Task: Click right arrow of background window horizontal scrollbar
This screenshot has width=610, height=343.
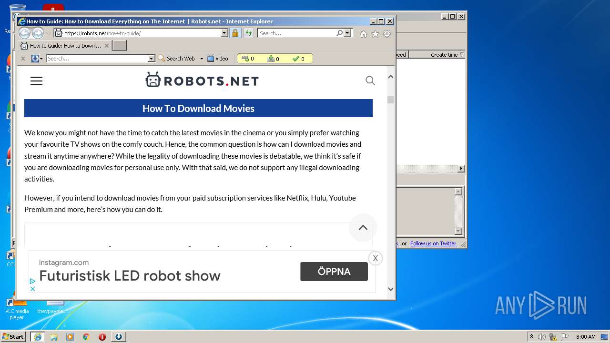Action: tap(461, 169)
